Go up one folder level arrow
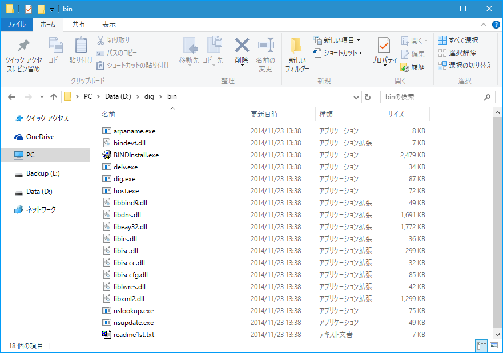 [x=54, y=97]
